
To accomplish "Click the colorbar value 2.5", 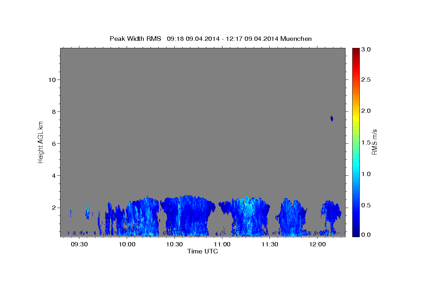I will [x=365, y=80].
